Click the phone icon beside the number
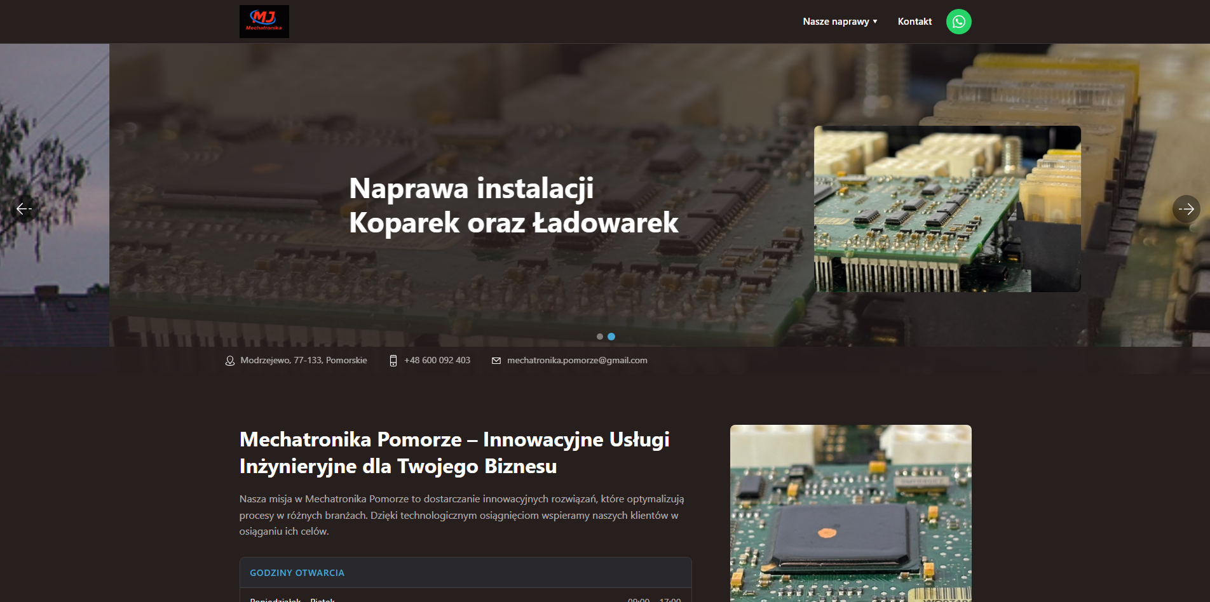This screenshot has width=1210, height=602. [393, 361]
